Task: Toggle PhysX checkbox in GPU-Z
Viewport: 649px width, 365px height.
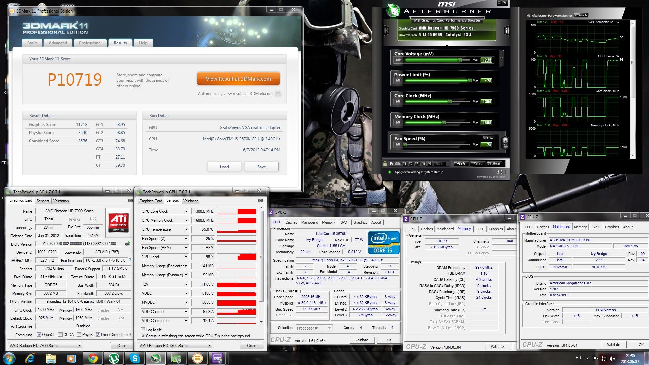Action: (x=79, y=335)
